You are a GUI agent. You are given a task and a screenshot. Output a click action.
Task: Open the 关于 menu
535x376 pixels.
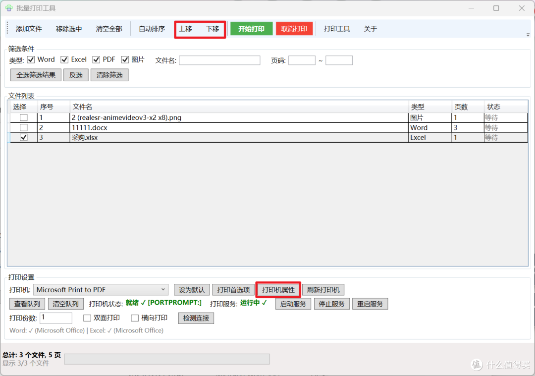coord(370,29)
